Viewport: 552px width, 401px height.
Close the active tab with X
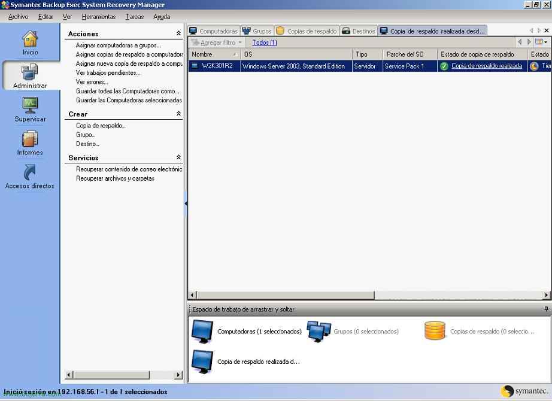[547, 31]
